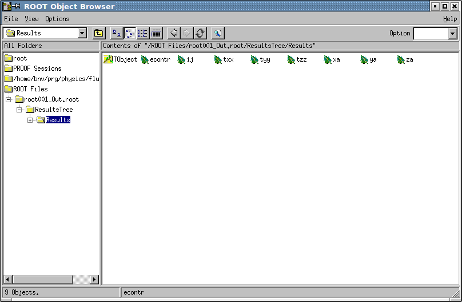This screenshot has height=302, width=462.
Task: Click the All Folders header
Action: [51, 46]
